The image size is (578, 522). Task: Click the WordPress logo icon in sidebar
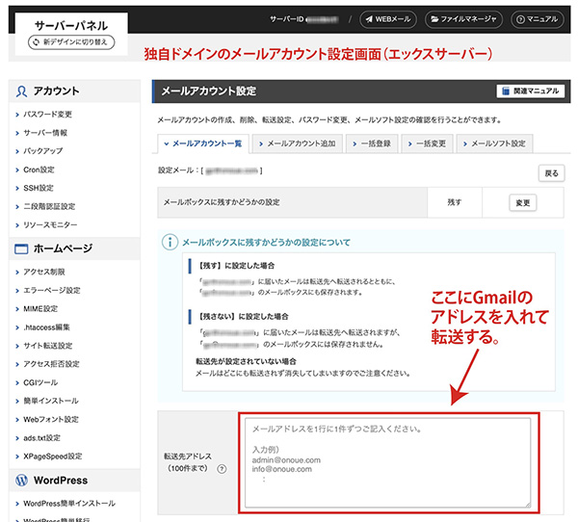23,480
